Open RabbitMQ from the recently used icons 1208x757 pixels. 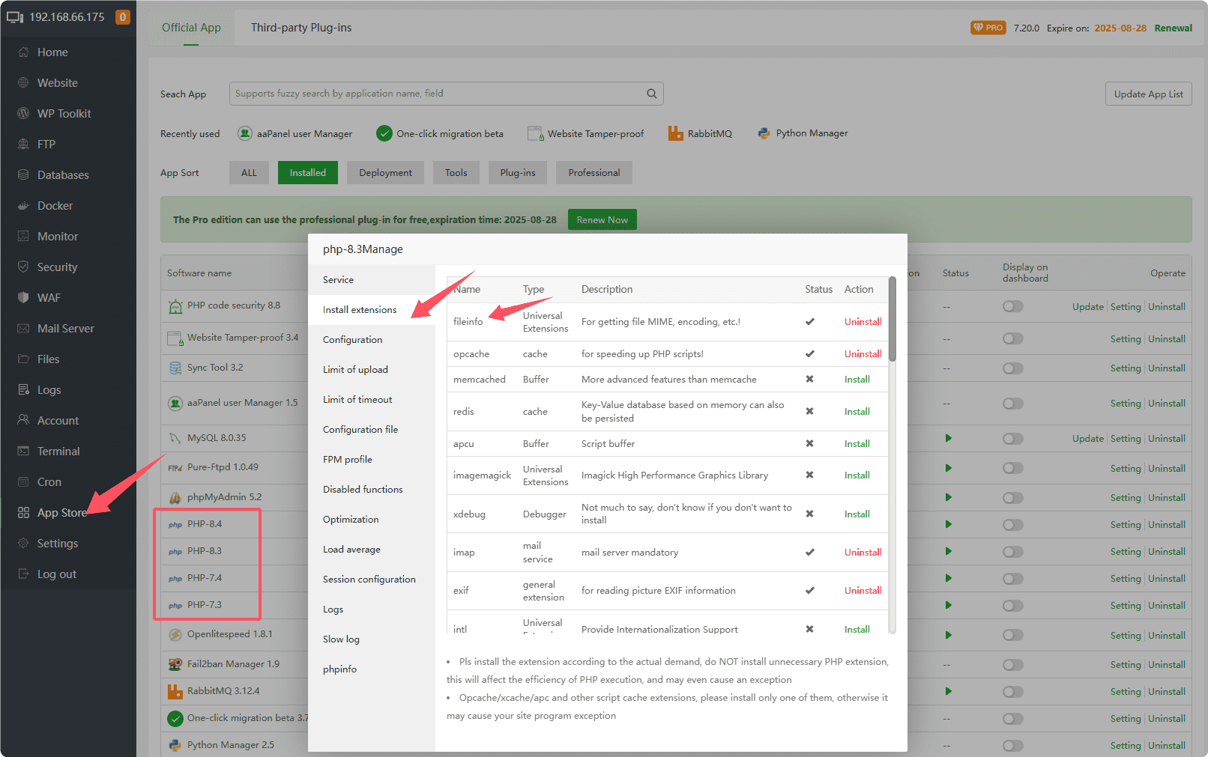click(675, 133)
